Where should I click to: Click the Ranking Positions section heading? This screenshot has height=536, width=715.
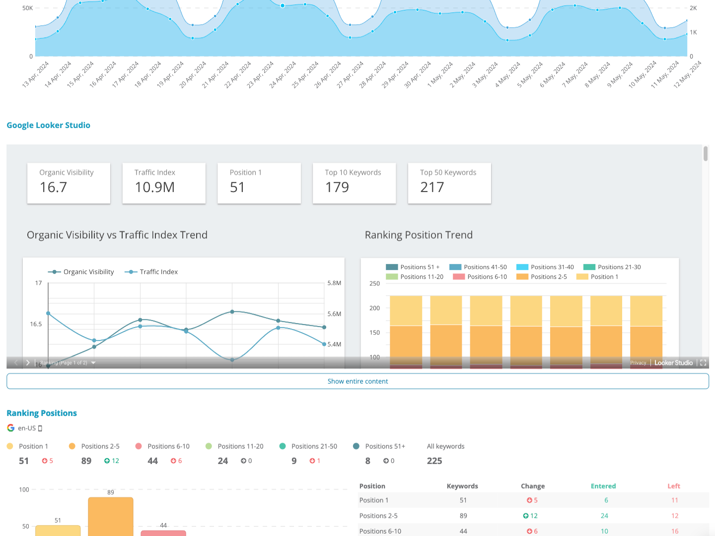coord(42,413)
